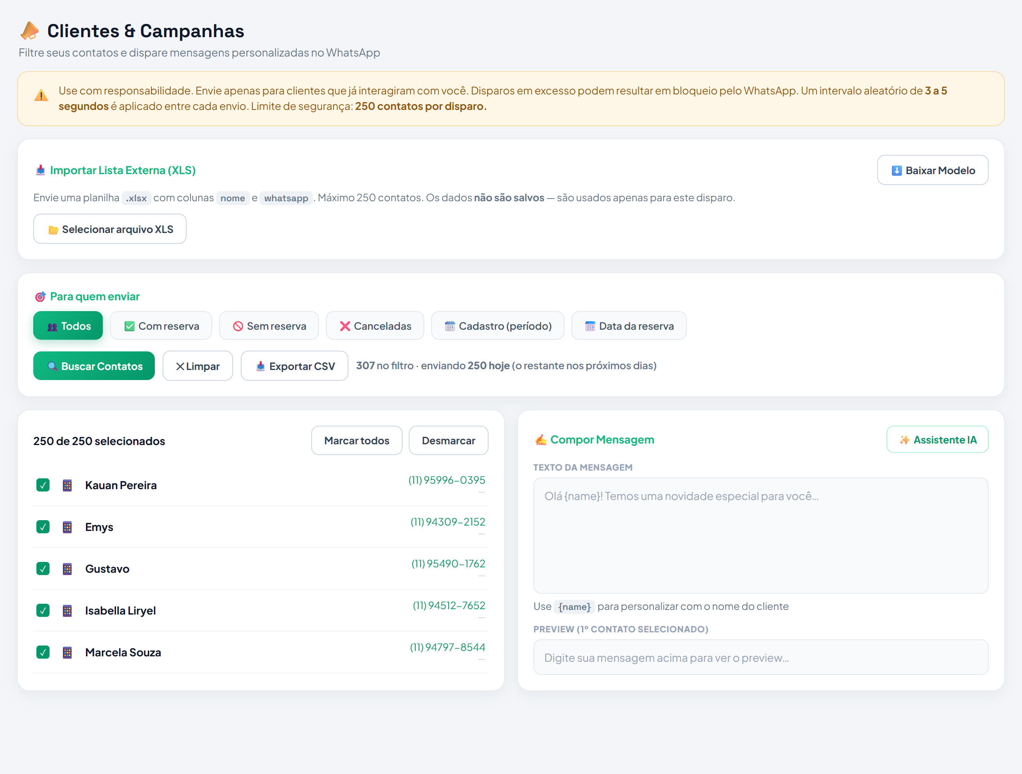Click the building icon next to Gustavo
This screenshot has height=774, width=1022.
67,569
